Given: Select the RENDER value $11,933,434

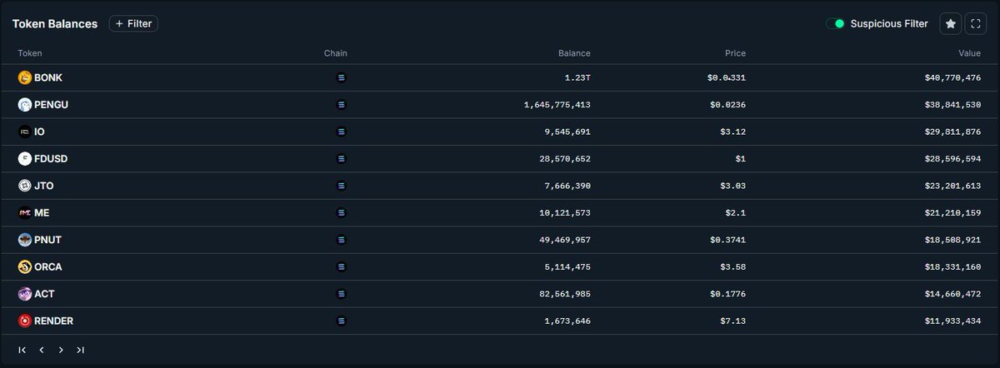Looking at the screenshot, I should 952,321.
